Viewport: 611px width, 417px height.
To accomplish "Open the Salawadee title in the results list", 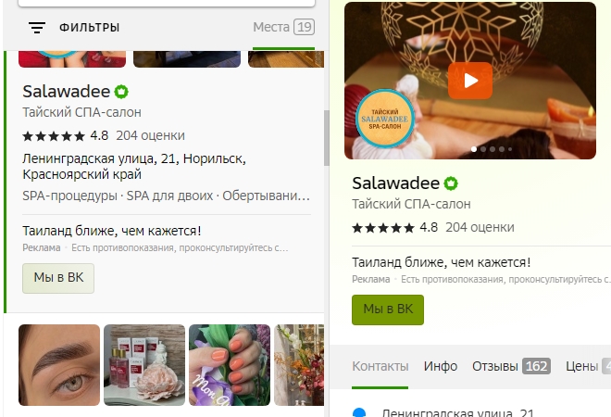I will pyautogui.click(x=67, y=92).
